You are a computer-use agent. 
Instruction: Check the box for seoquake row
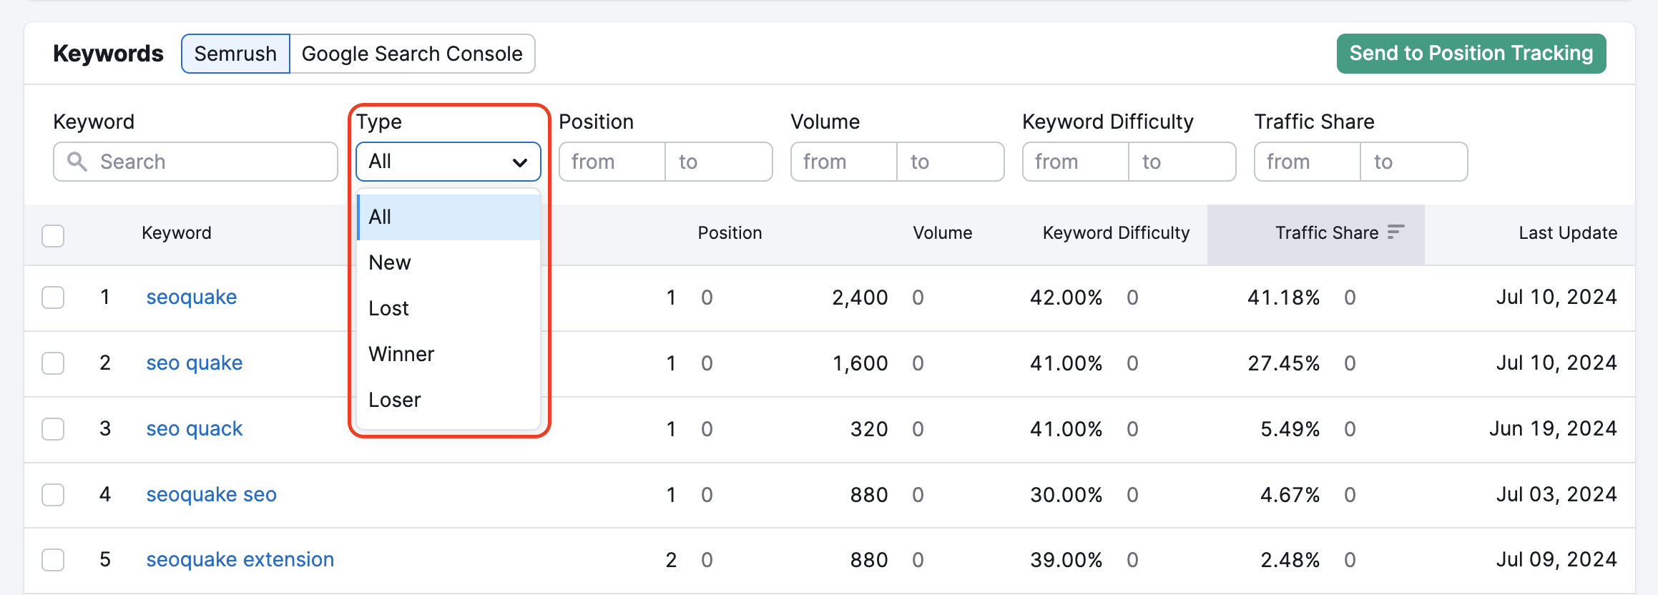click(53, 297)
